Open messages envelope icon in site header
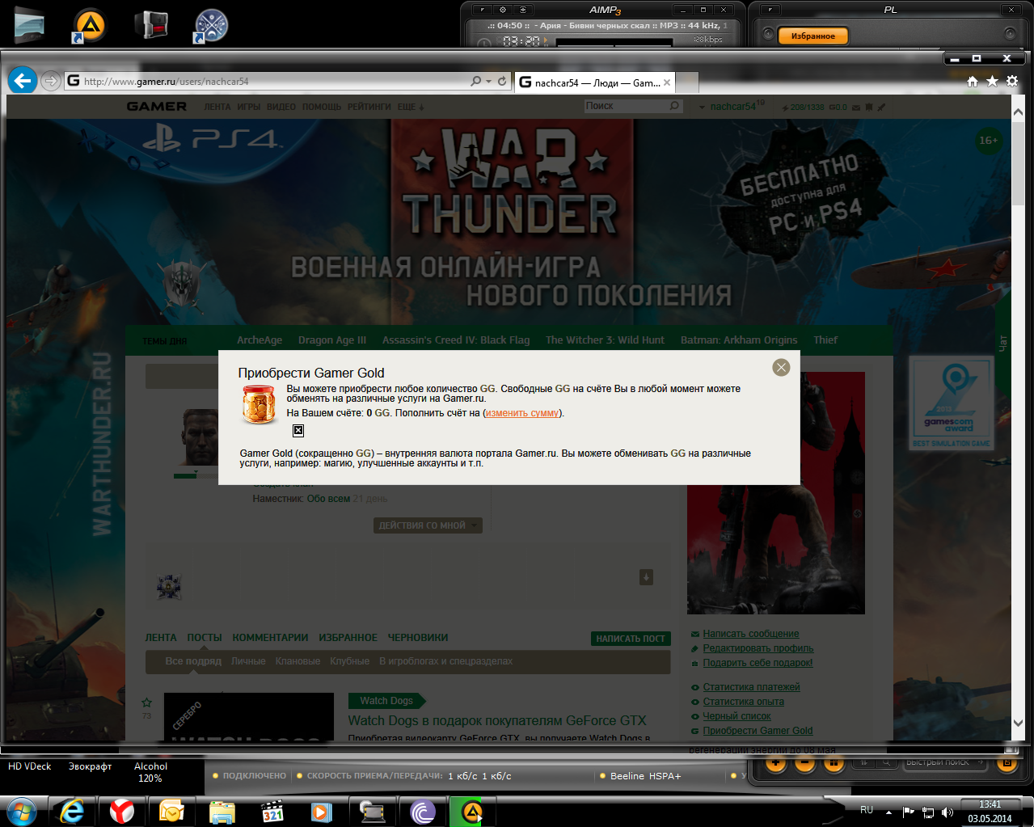 856,107
